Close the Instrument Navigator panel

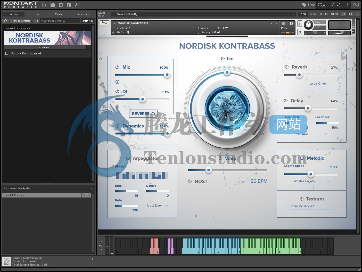point(92,188)
